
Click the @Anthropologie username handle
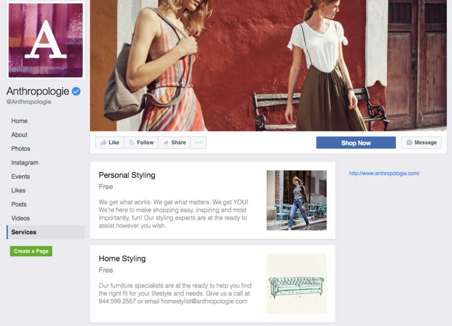tap(29, 101)
